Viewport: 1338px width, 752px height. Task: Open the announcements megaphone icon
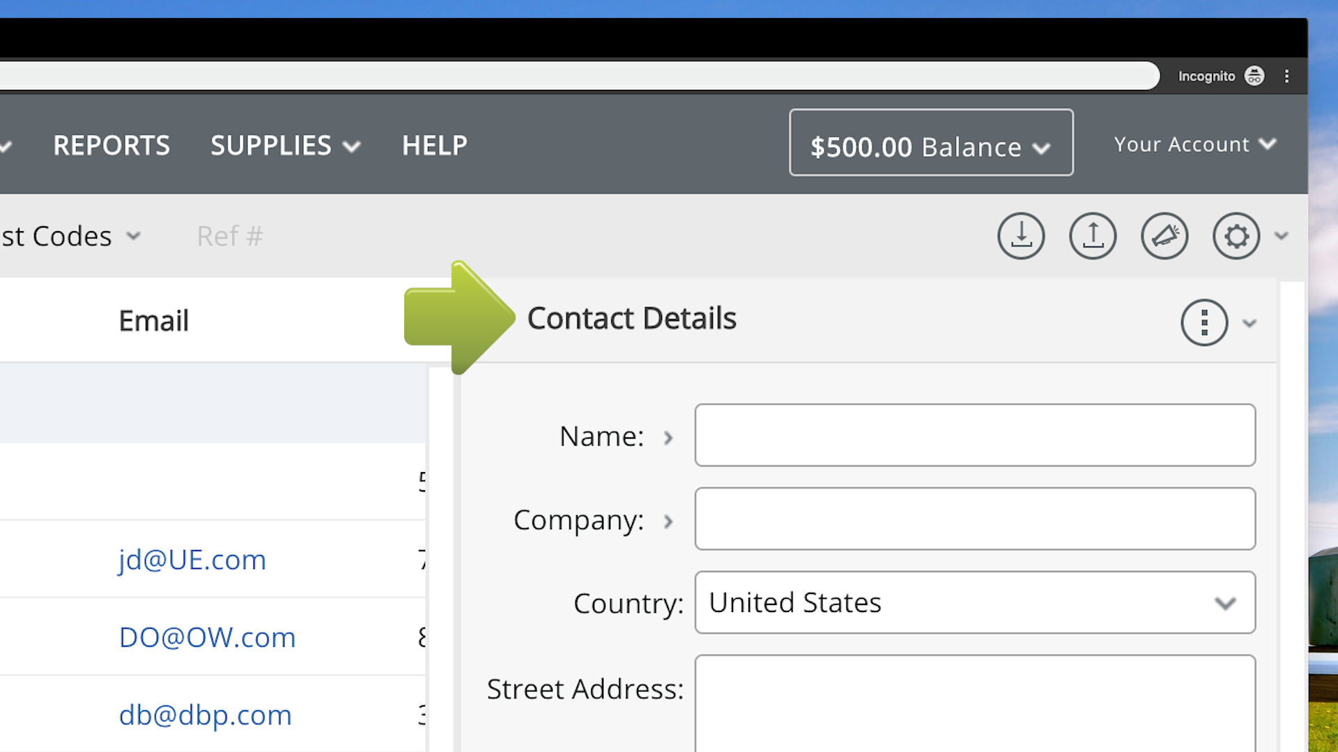1164,235
